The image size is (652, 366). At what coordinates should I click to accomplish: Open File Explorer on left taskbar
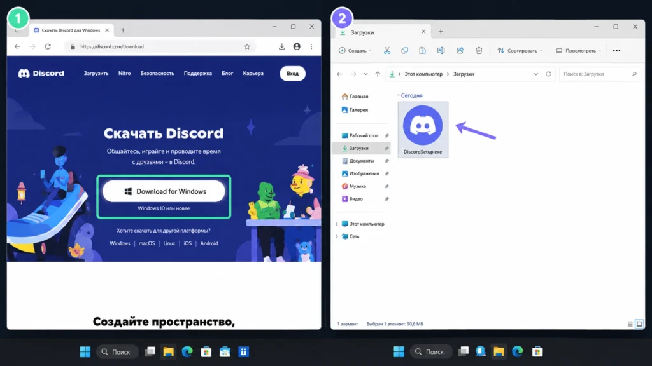tap(168, 352)
